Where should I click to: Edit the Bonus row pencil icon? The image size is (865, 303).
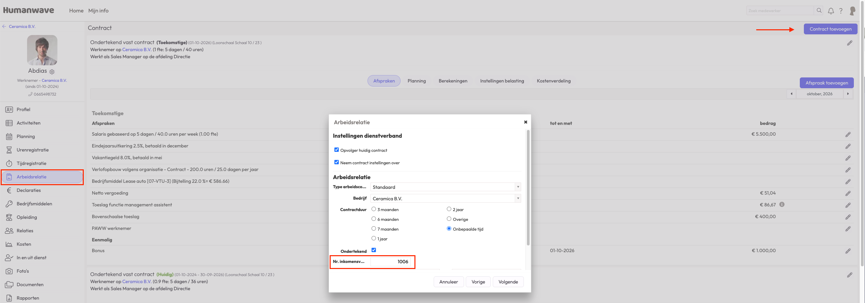pos(848,251)
